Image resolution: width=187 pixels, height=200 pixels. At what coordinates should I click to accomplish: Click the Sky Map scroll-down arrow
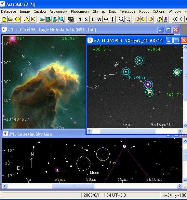[x=185, y=180]
